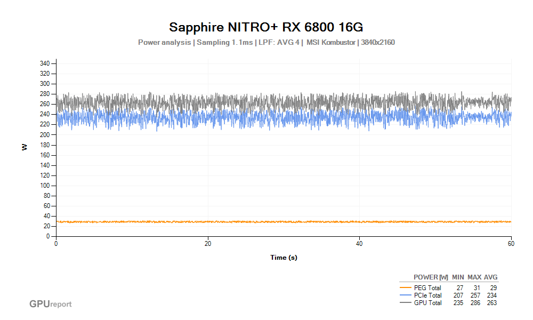Click the 'Power analysis' text in the subtitle
Image resolution: width=533 pixels, height=320 pixels.
(x=164, y=43)
